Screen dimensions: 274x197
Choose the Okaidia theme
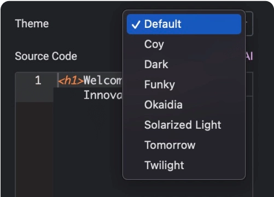click(x=184, y=105)
